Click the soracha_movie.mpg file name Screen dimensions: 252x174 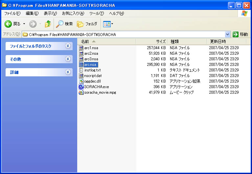coord(100,92)
